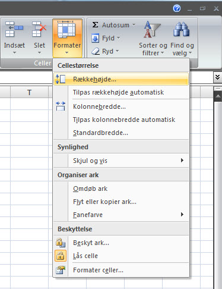Click the Autosum button label
The height and width of the screenshot is (289, 222).
pos(116,25)
